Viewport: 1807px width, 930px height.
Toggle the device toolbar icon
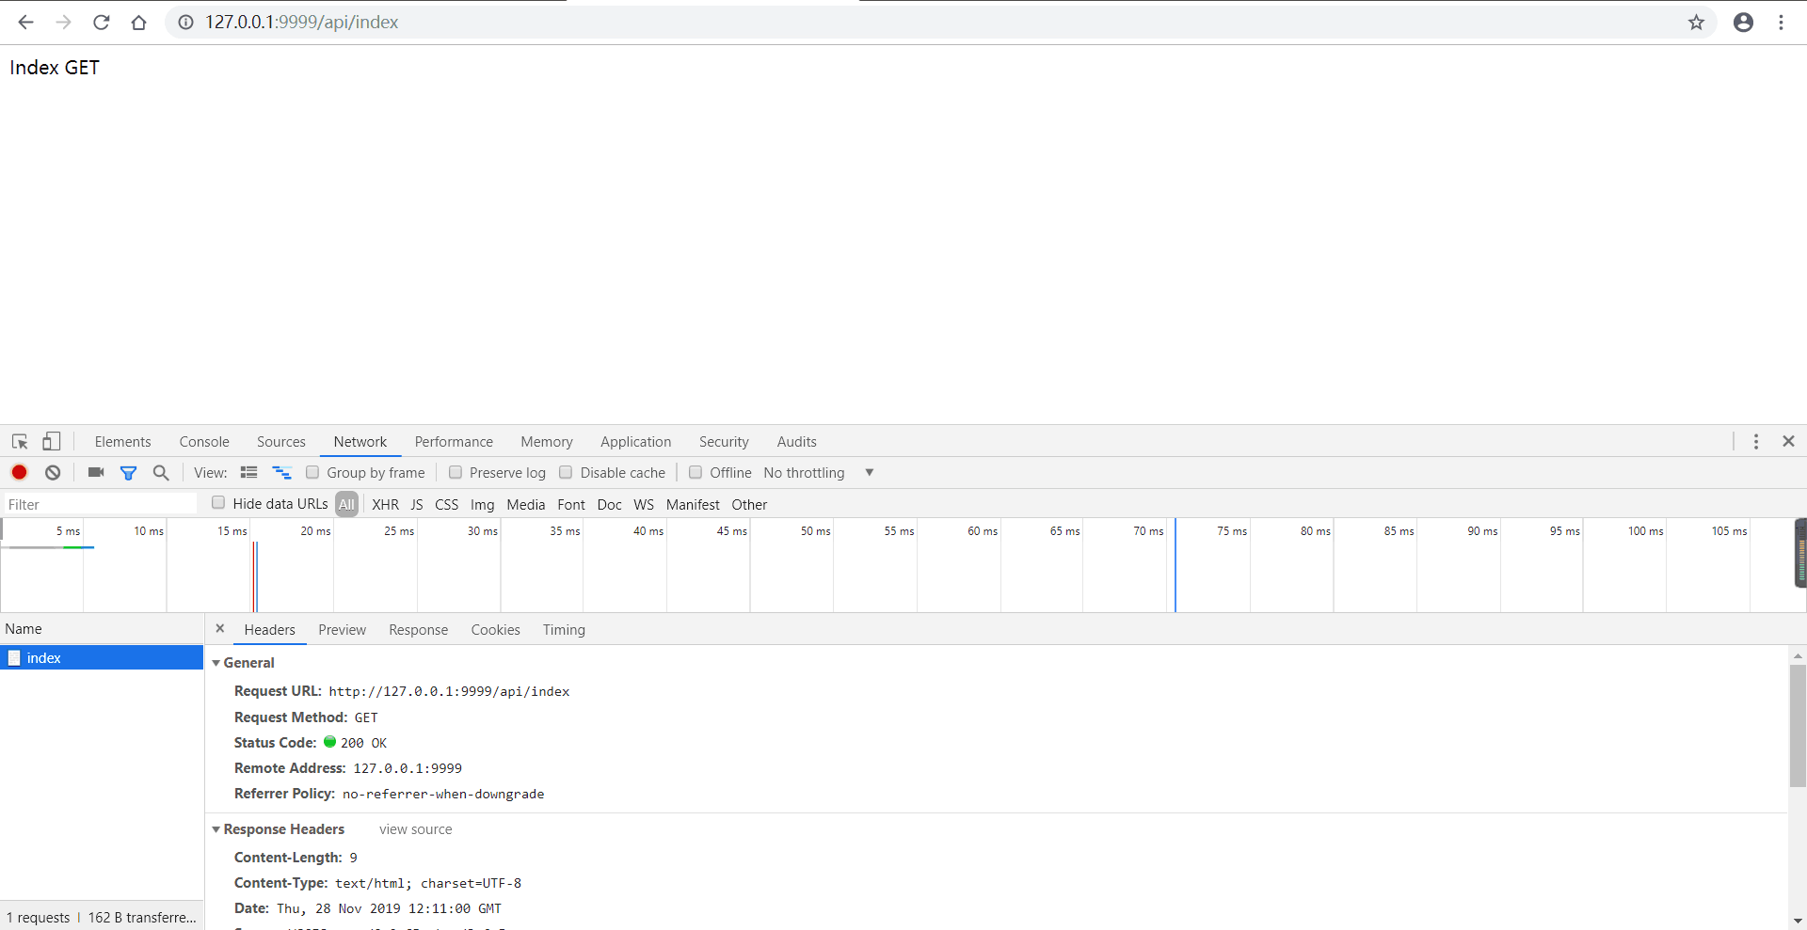point(52,441)
